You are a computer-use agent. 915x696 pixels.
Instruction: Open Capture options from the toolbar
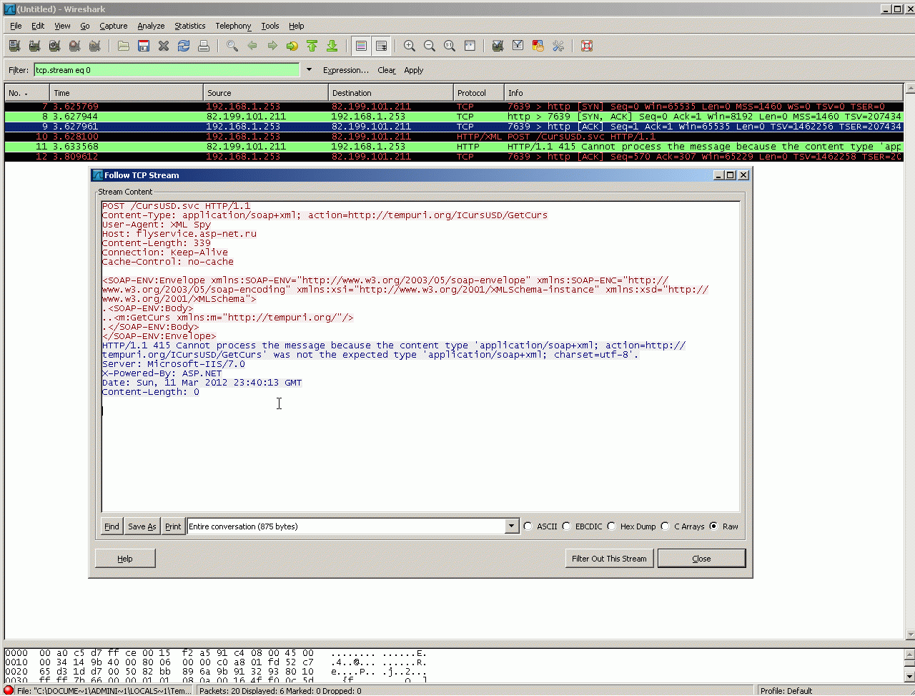pos(34,46)
